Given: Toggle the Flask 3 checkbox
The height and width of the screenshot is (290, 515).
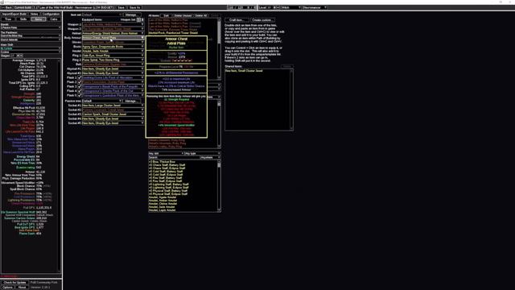Looking at the screenshot, I should tap(80, 86).
